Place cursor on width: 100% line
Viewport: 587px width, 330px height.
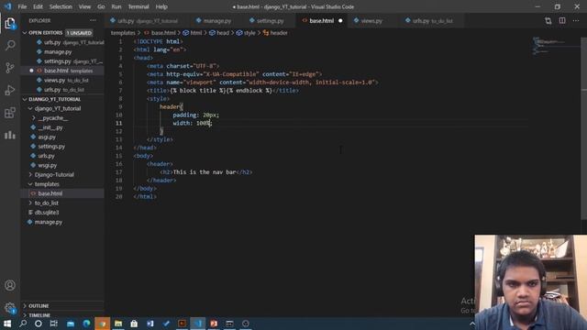click(193, 123)
